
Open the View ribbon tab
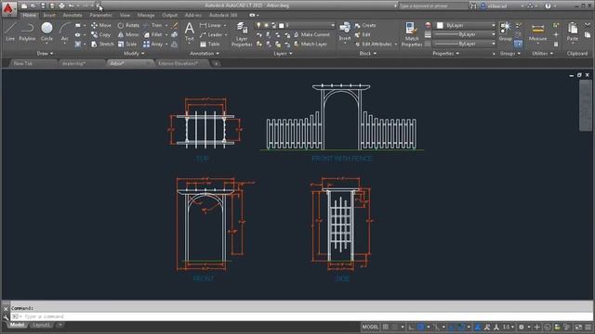tap(125, 15)
